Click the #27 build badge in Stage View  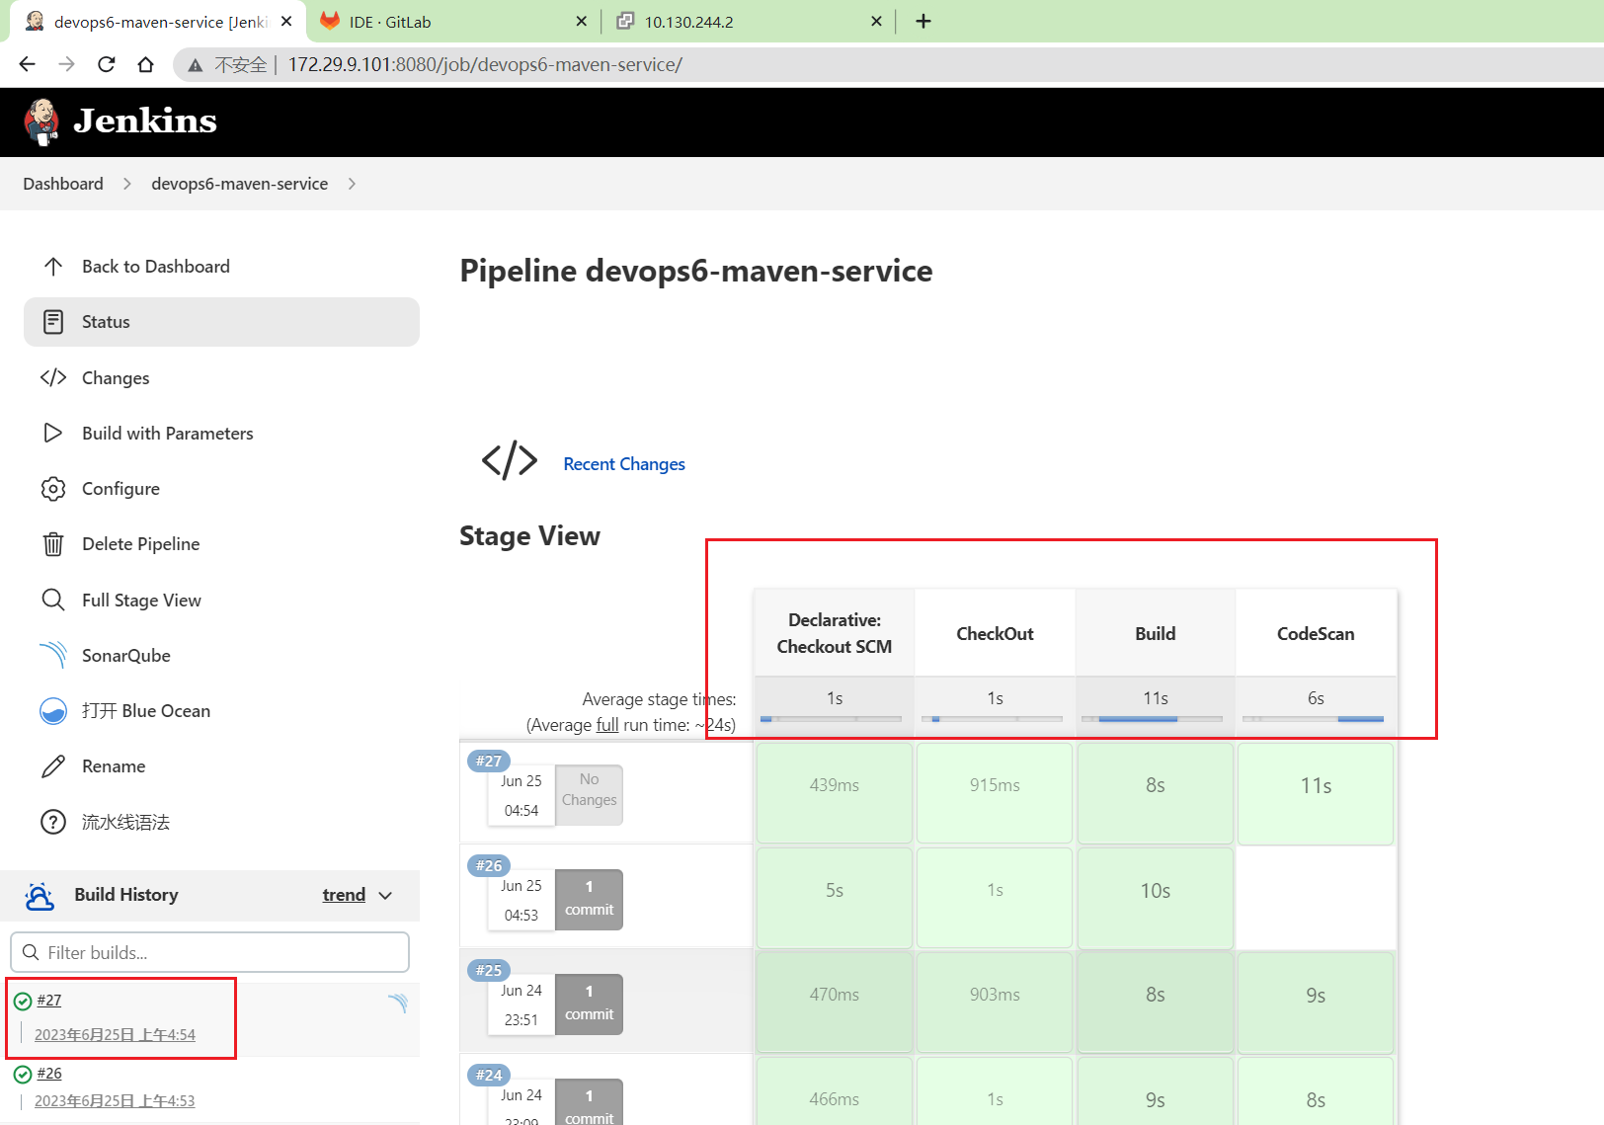click(x=489, y=761)
